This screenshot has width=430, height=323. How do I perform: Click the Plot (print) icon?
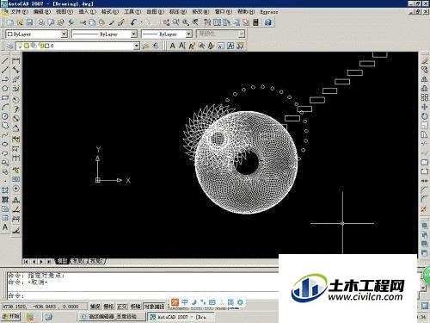click(x=41, y=22)
